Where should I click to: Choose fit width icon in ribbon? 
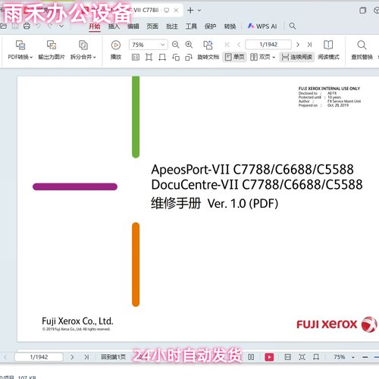(162, 58)
